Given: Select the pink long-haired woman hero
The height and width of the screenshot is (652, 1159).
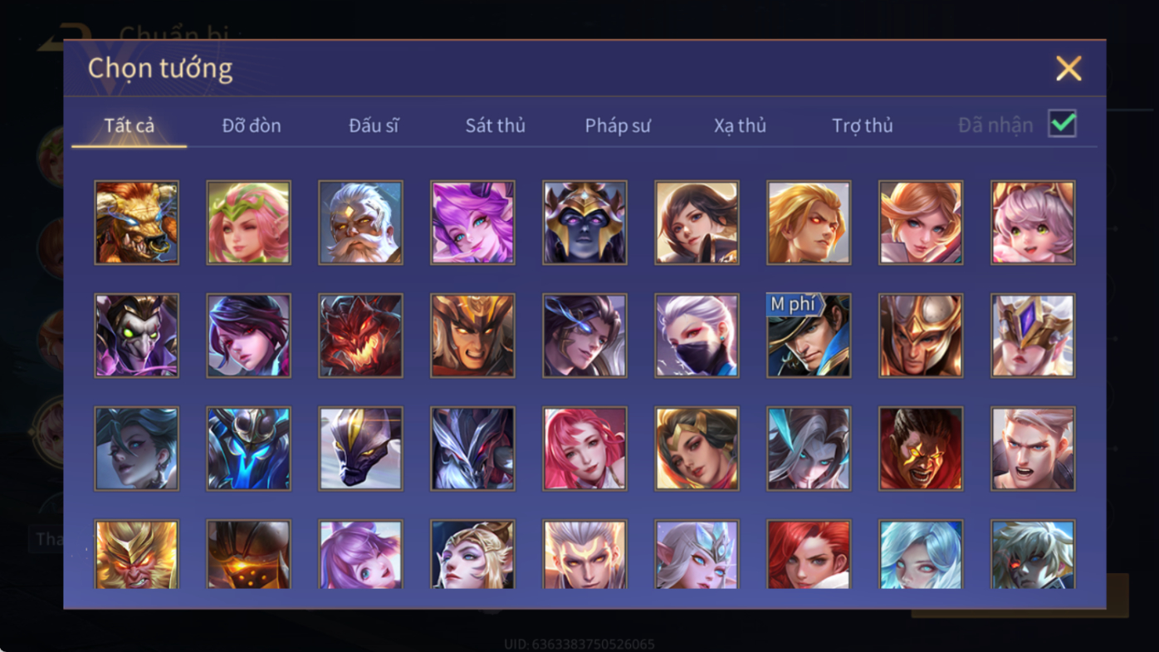Looking at the screenshot, I should click(584, 449).
